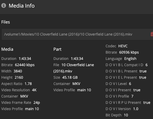Click the Language value English

click(130, 59)
